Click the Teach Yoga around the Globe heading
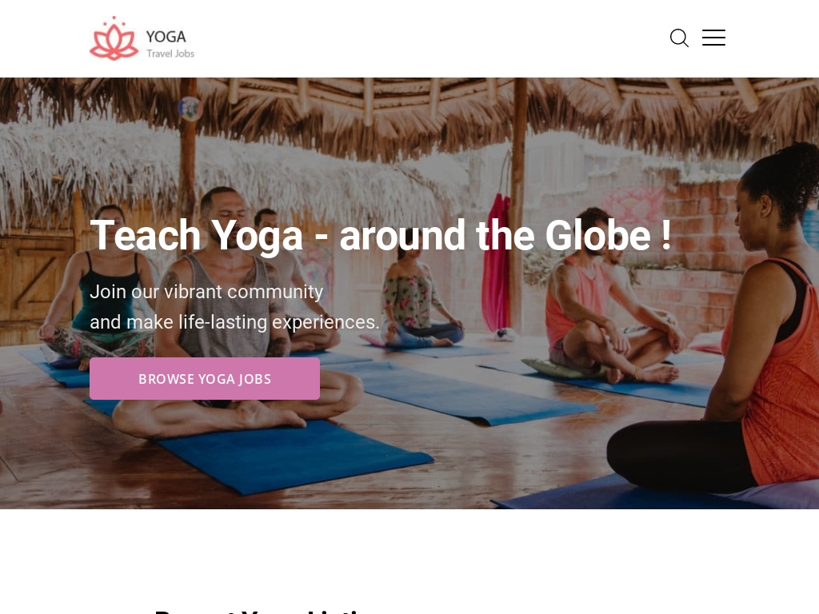The image size is (819, 614). [381, 236]
